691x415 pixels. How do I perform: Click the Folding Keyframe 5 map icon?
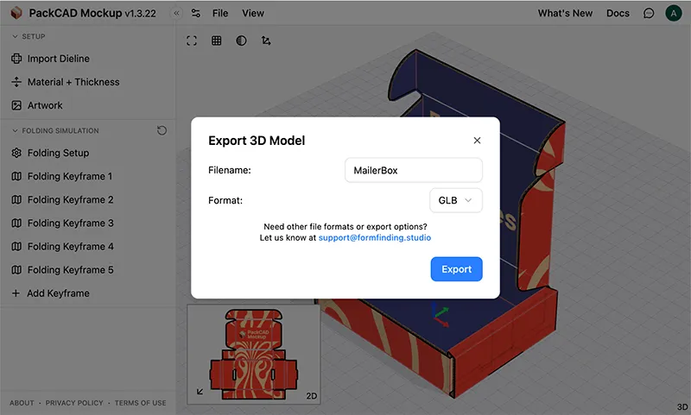pyautogui.click(x=16, y=269)
